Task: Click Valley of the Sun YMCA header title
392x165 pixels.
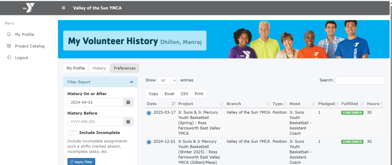Action: [x=97, y=8]
